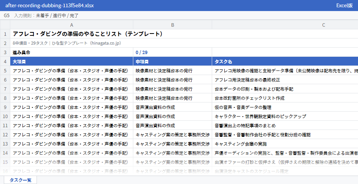
Task: Select row 12 header
Action: tap(5, 135)
